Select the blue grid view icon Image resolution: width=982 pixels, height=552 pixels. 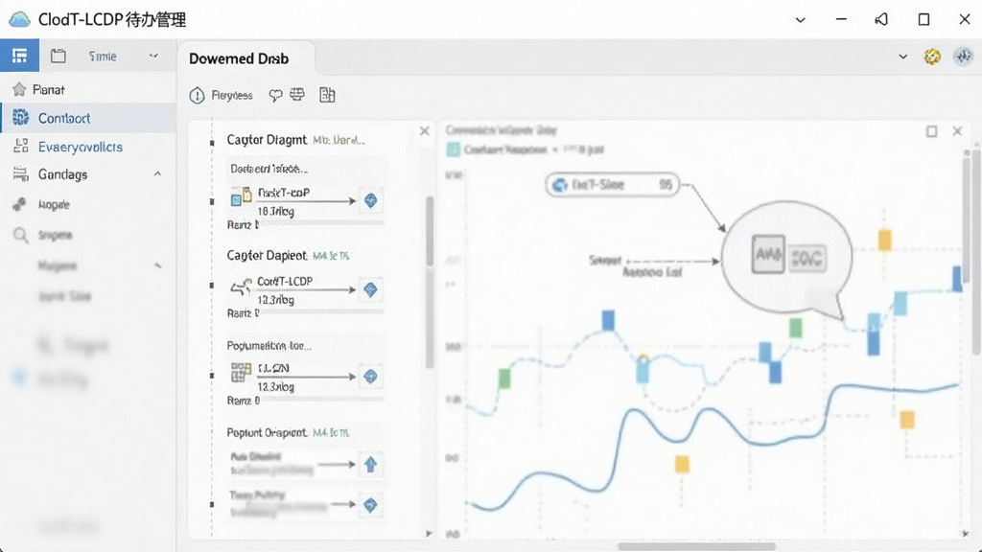pos(19,56)
